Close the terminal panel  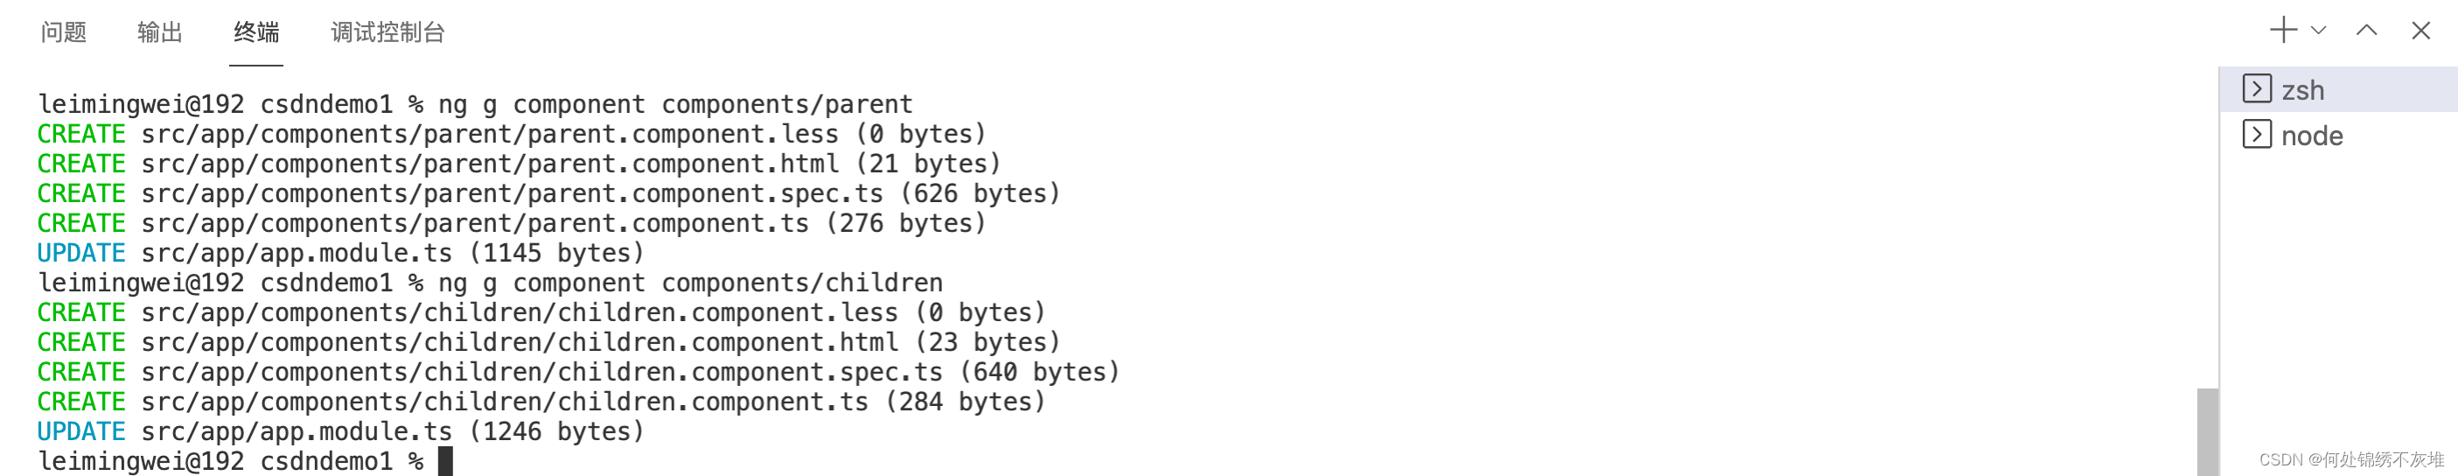click(x=2420, y=31)
